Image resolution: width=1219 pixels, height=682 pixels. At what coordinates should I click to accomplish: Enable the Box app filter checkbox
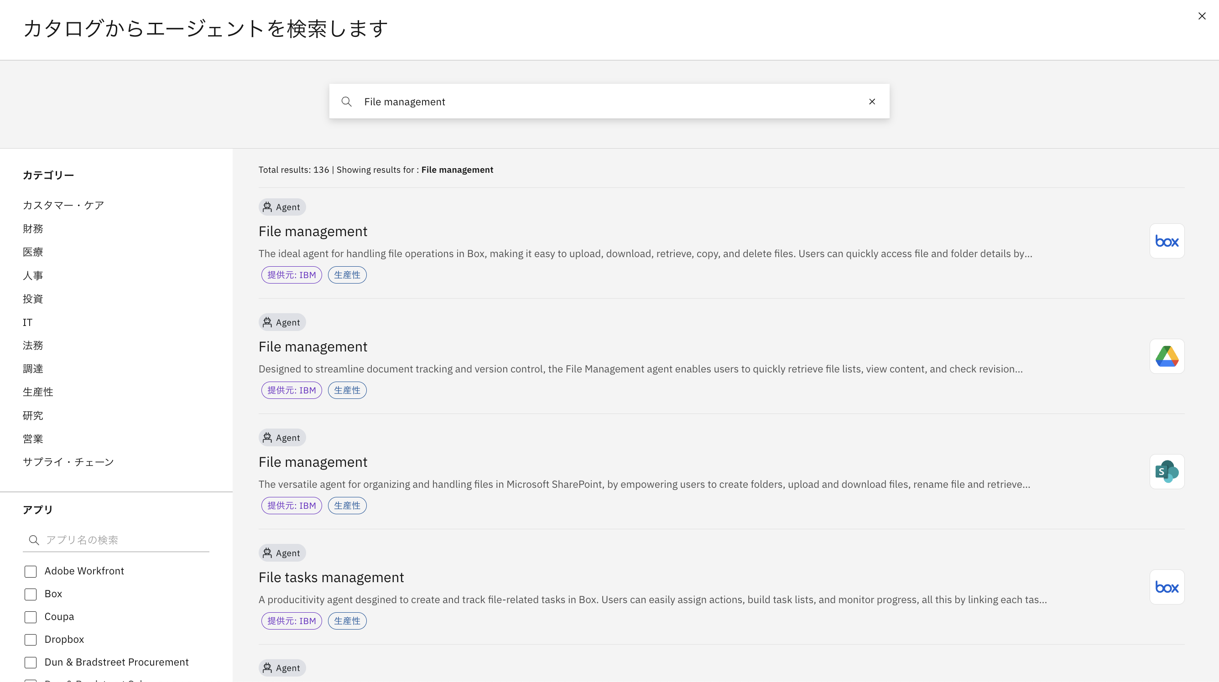[31, 594]
